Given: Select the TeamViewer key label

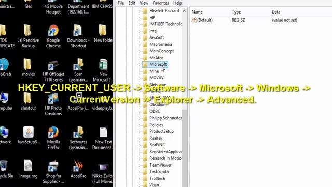Looking at the screenshot, I should (x=160, y=165).
